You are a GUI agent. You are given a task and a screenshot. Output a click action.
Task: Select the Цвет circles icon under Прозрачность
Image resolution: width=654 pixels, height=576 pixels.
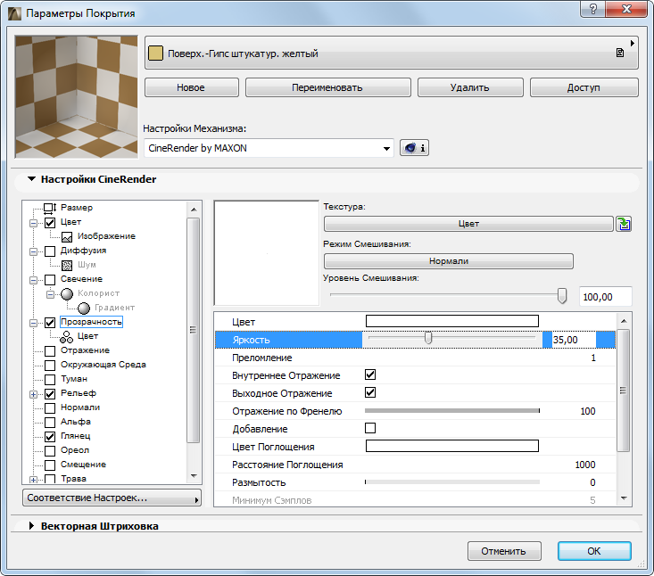tap(67, 337)
